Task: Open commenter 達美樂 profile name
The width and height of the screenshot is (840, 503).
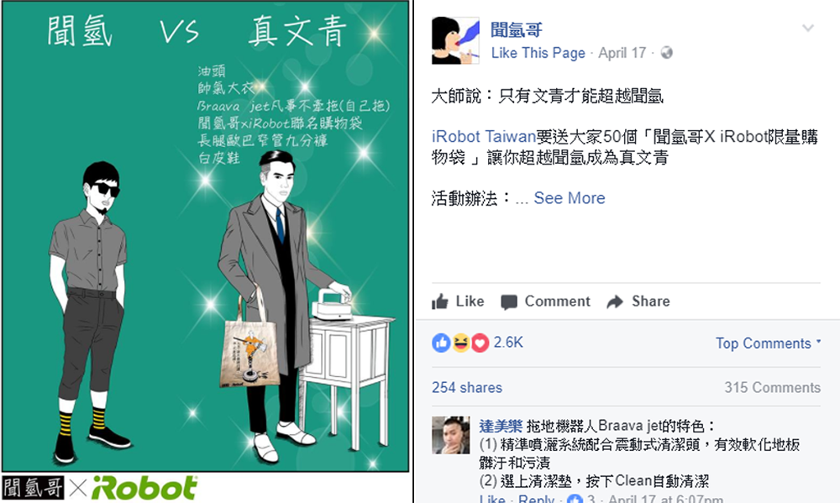Action: coord(501,427)
